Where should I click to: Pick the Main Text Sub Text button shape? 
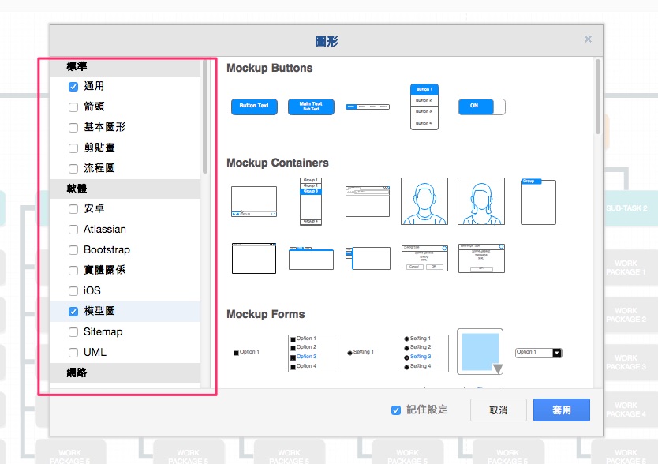(x=311, y=107)
